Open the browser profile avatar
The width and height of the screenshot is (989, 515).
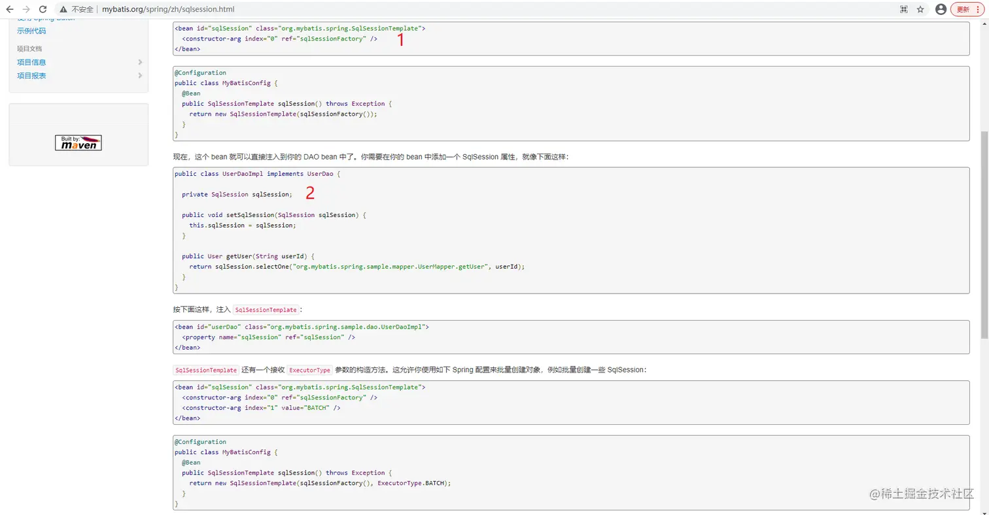click(x=941, y=10)
